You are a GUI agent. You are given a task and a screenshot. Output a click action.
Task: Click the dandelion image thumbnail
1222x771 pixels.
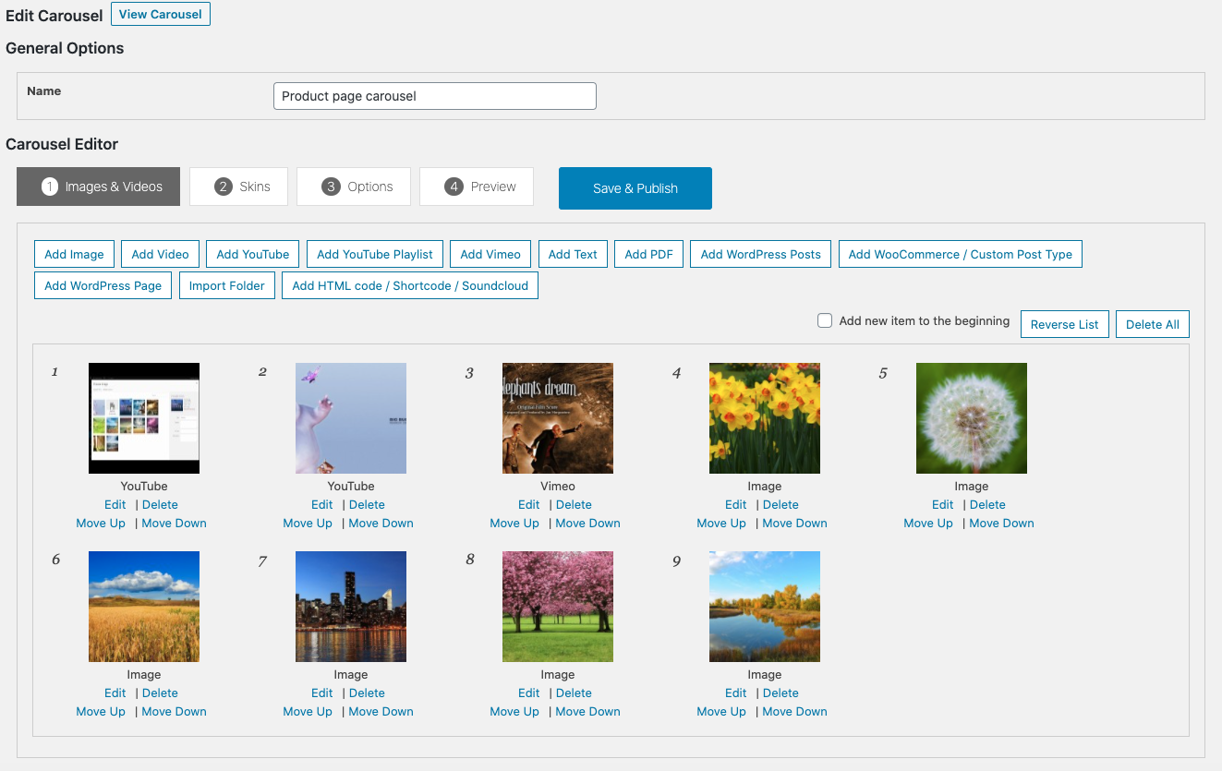click(971, 418)
